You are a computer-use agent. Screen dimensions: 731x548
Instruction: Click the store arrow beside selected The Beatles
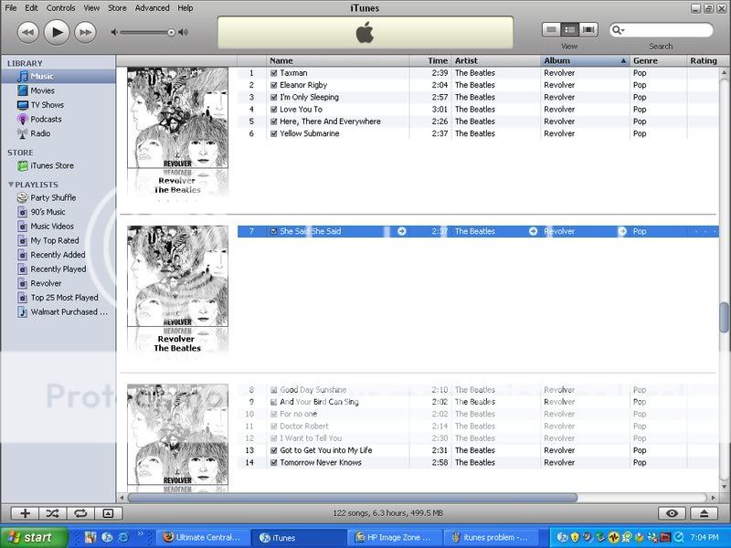(x=533, y=231)
